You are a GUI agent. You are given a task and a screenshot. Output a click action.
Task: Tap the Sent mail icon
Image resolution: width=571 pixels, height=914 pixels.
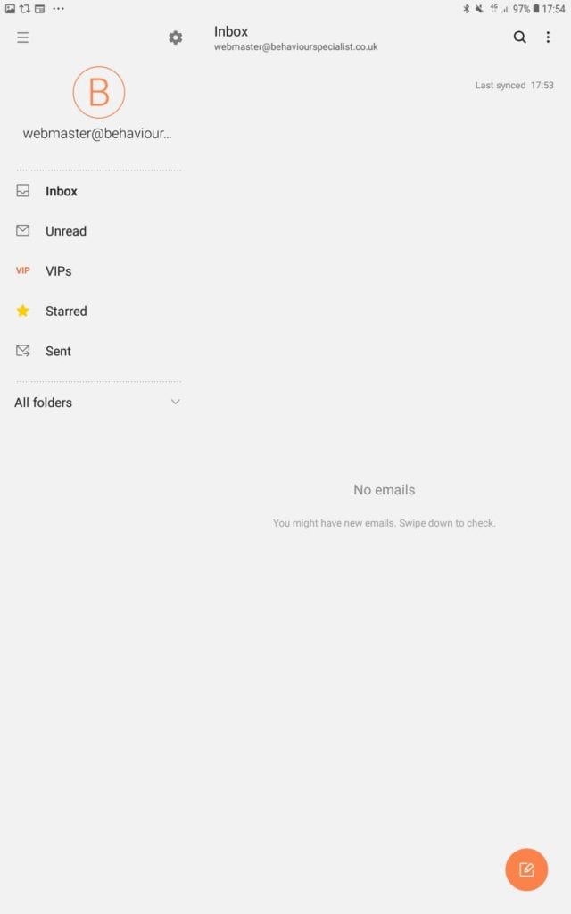click(x=22, y=350)
